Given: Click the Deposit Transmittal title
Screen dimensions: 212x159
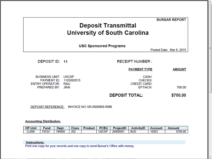Looking at the screenshot, I should [108, 26].
